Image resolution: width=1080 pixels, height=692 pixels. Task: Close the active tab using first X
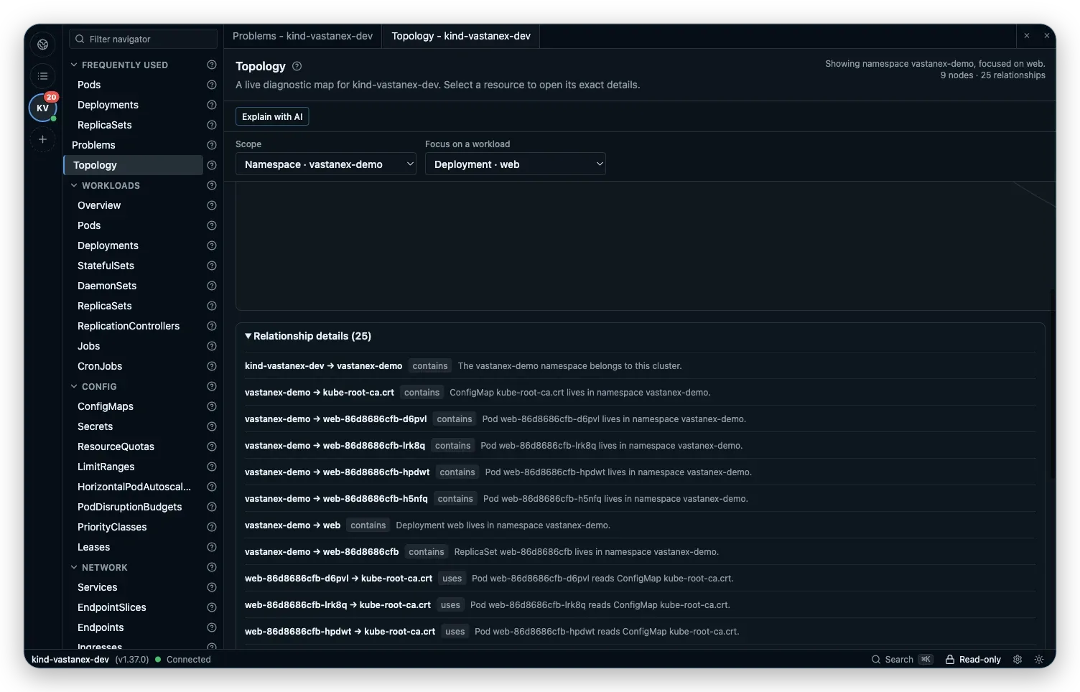click(x=1027, y=36)
